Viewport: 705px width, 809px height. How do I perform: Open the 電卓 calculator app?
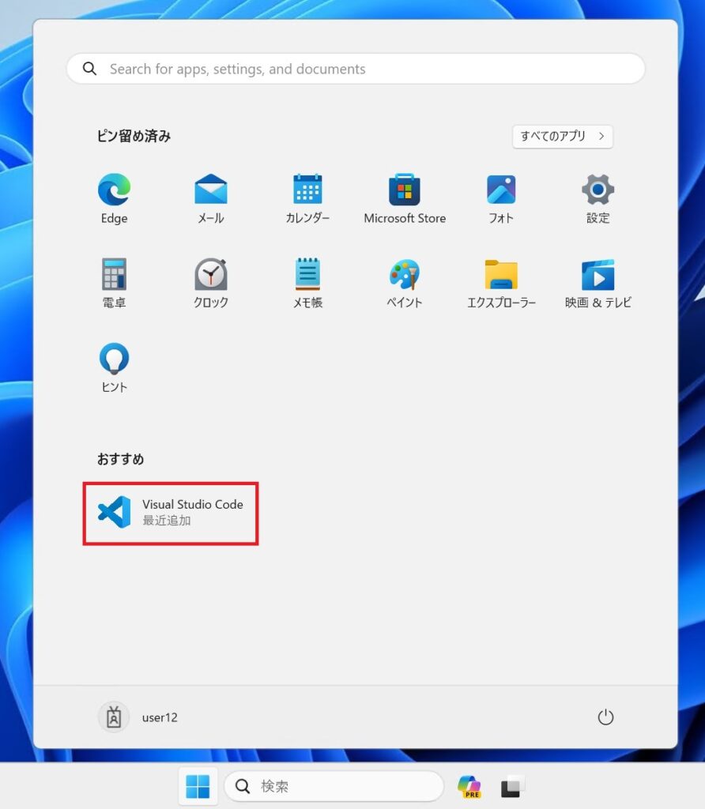point(114,284)
